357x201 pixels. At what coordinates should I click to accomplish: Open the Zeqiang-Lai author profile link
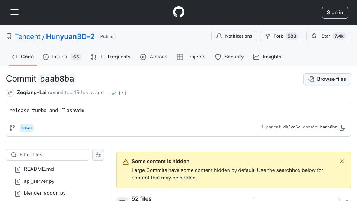pos(32,93)
